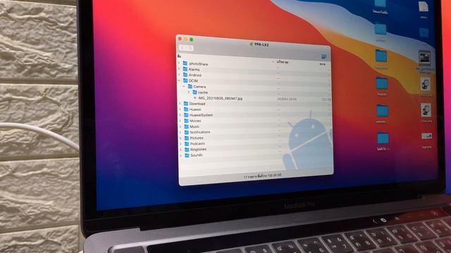Collapse the DCIM folder arrow
The height and width of the screenshot is (253, 451).
pos(180,81)
